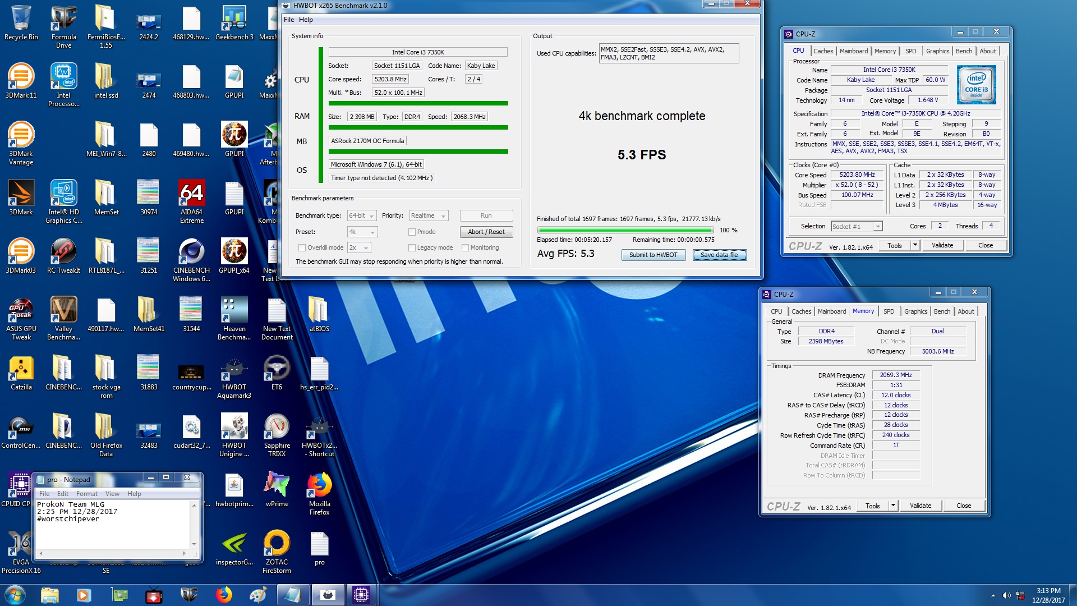Expand Socket #1 selection in CPU-Z
Image resolution: width=1077 pixels, height=606 pixels.
(x=857, y=226)
